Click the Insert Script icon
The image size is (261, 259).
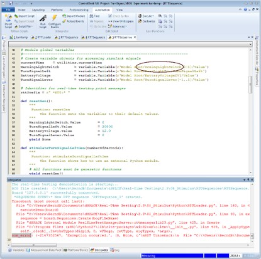pos(8,21)
